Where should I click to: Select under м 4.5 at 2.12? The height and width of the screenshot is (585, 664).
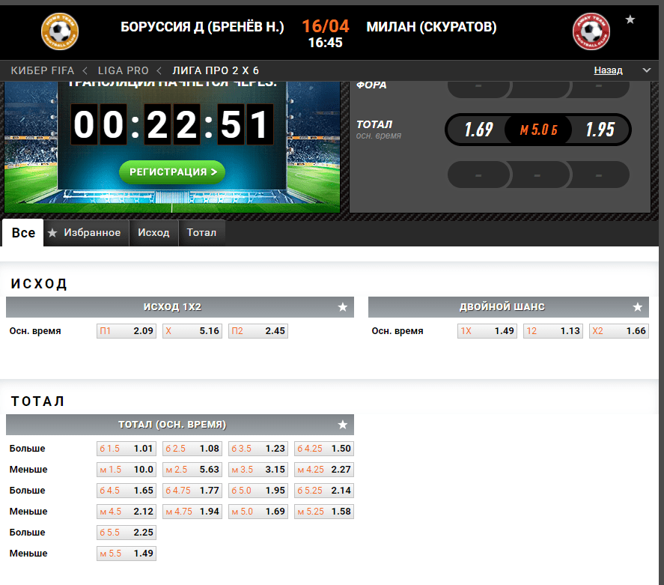coord(127,512)
